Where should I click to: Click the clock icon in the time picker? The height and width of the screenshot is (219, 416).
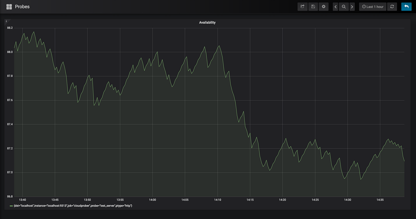pos(364,7)
